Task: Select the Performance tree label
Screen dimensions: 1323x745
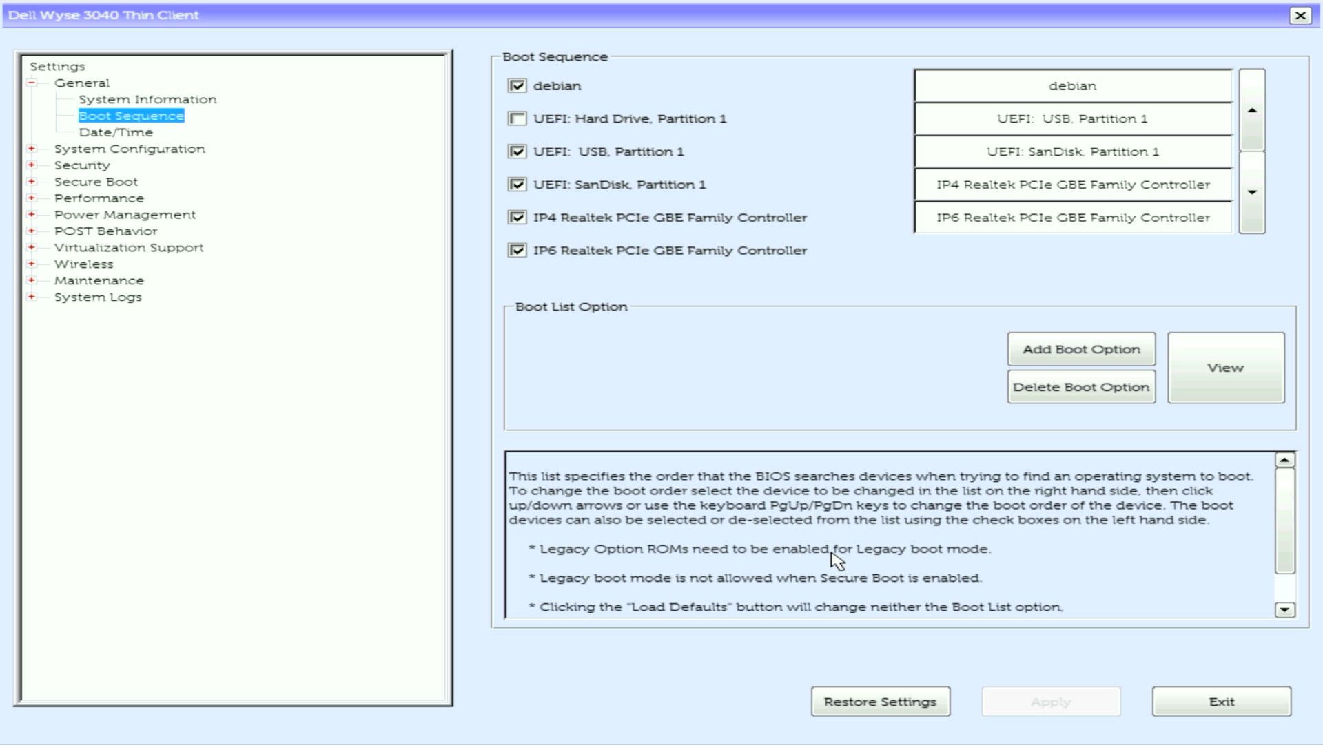Action: pos(99,198)
